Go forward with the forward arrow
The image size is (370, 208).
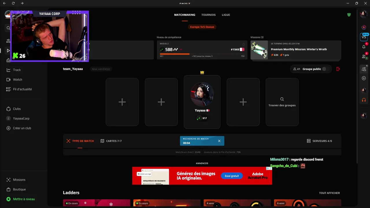click(x=22, y=3)
